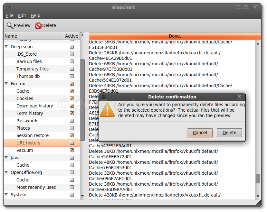Click the Name column header
Viewport: 267px width, 212px height.
pos(34,36)
